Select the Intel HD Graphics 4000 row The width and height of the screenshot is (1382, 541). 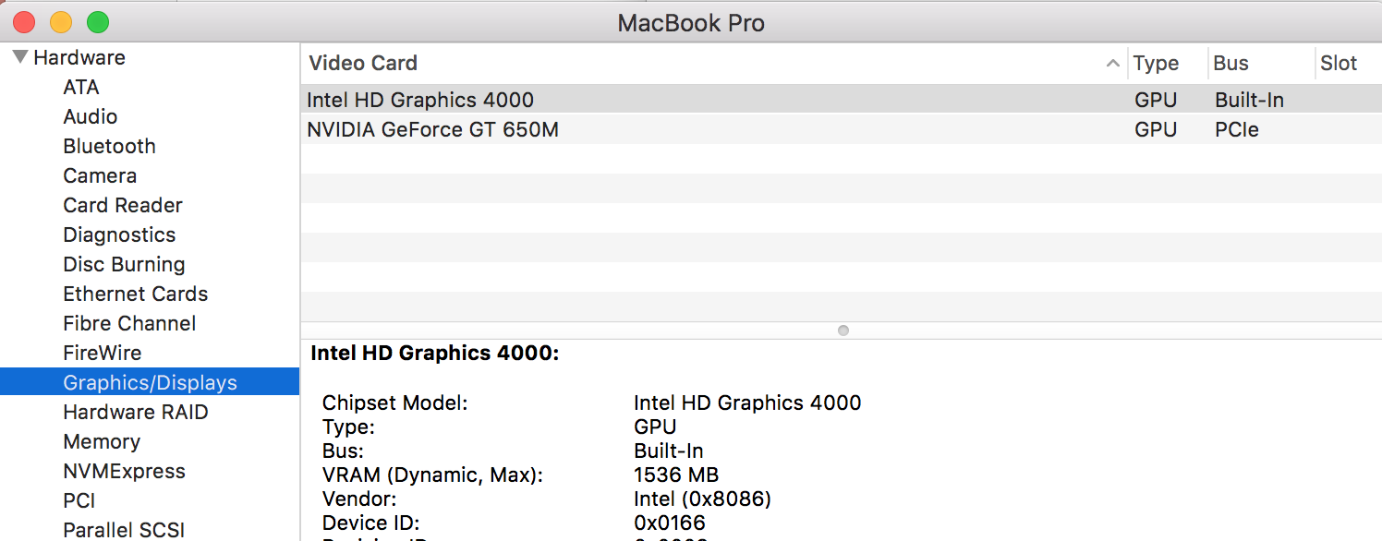pos(841,100)
